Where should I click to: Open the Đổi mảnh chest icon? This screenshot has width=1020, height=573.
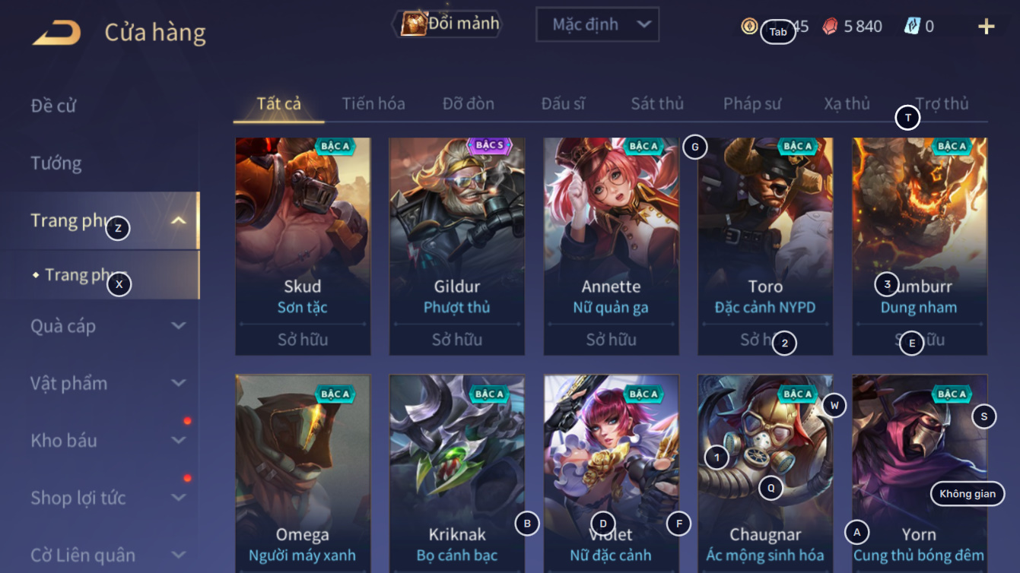(413, 24)
